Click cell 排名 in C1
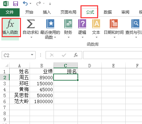The image size is (142, 124). [x=66, y=71]
